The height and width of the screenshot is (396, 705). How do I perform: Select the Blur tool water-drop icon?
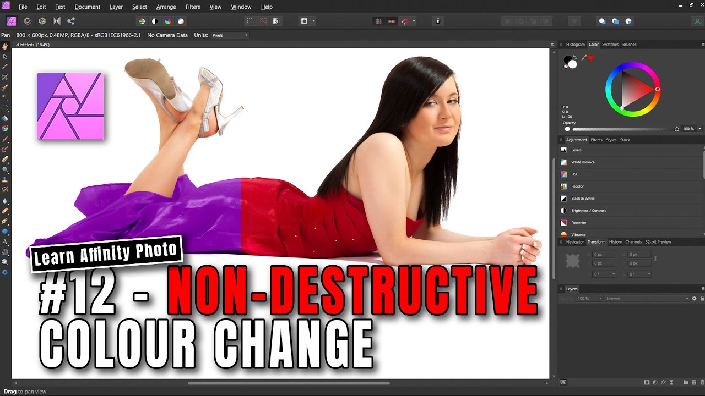[5, 201]
